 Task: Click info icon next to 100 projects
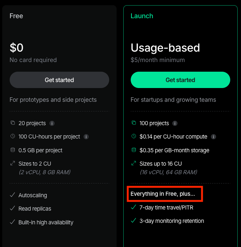[175, 123]
